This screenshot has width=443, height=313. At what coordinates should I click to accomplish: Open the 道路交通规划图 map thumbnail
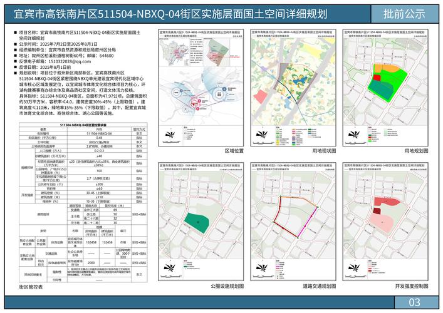pos(293,222)
